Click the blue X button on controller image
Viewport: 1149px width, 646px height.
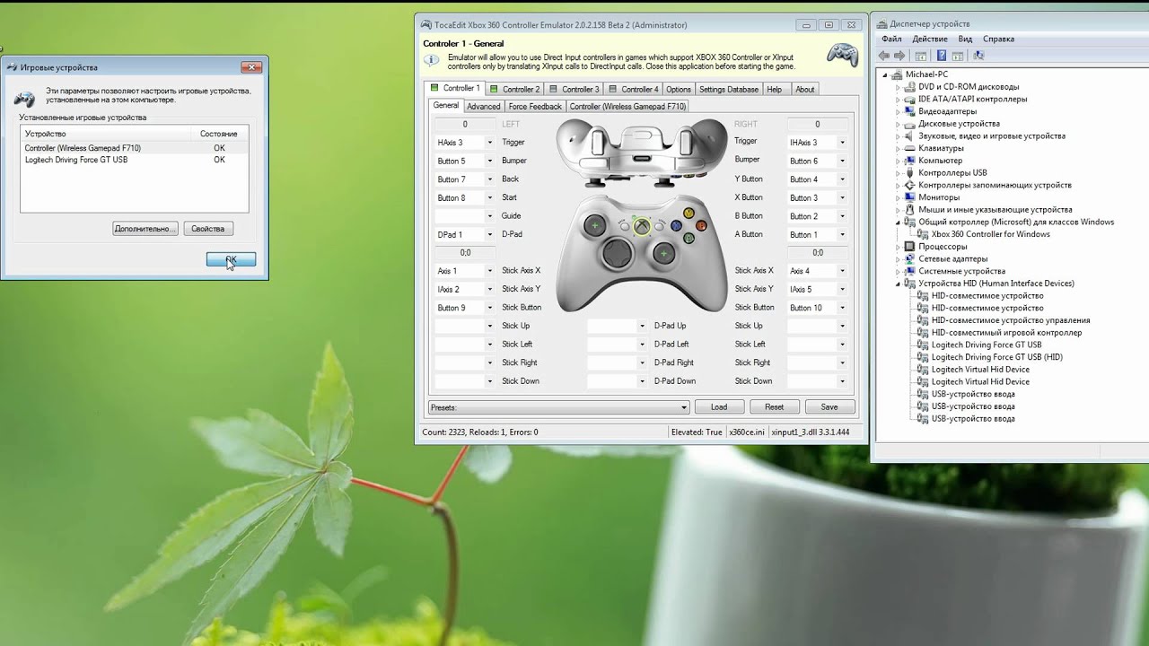(x=676, y=226)
